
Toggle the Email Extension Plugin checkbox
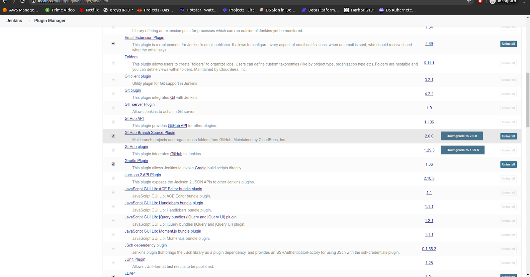tap(113, 43)
